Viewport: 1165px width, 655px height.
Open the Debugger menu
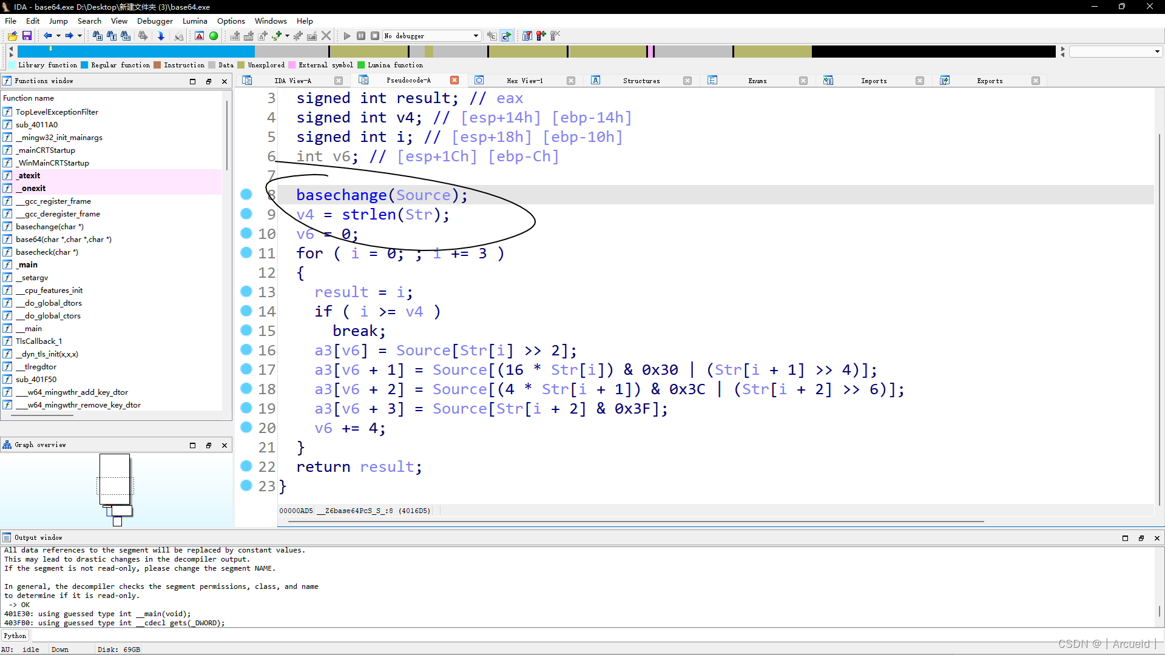tap(155, 21)
